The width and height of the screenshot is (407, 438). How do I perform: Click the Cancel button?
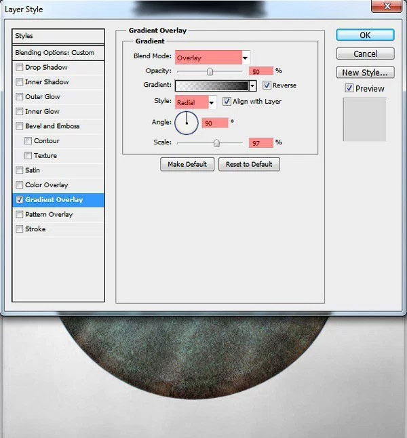click(366, 54)
